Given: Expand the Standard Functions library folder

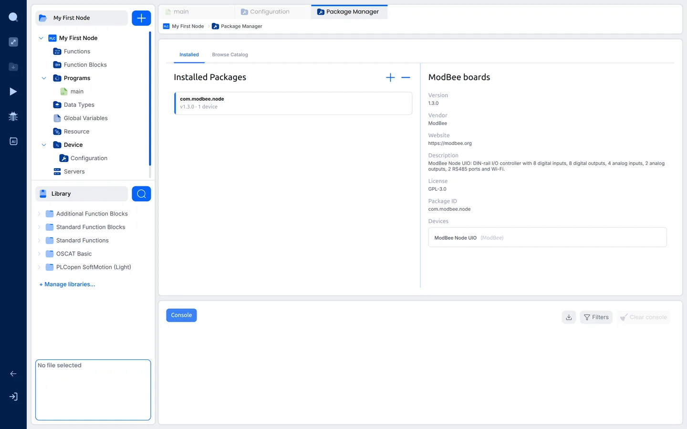Looking at the screenshot, I should [x=39, y=240].
